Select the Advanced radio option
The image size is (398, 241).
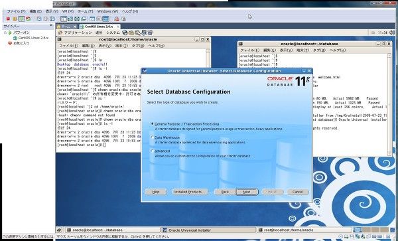pos(153,151)
